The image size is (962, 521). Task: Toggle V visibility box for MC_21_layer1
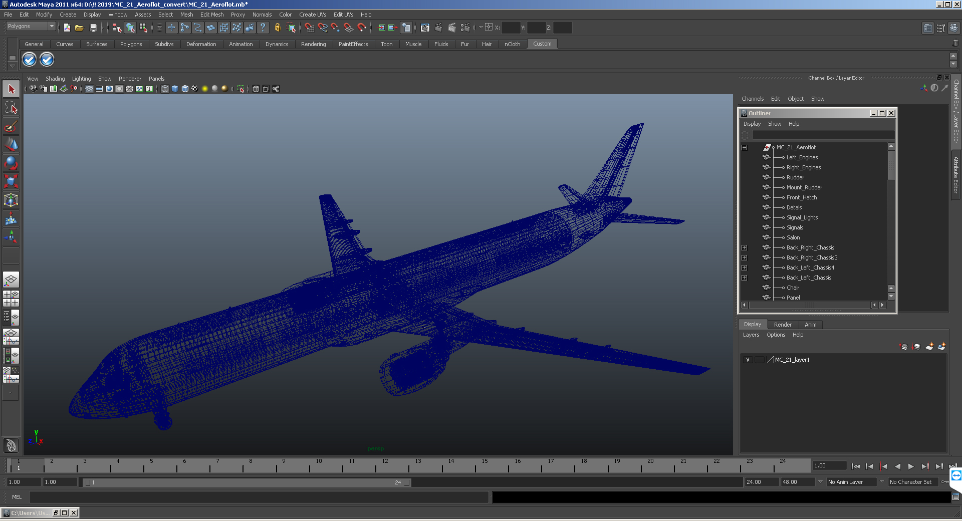pos(748,360)
